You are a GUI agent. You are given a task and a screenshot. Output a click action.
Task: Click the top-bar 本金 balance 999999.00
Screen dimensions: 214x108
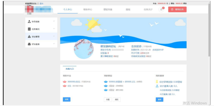(x=162, y=3)
